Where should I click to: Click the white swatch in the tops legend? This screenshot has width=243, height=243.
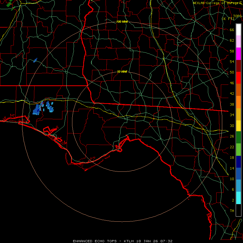[238, 30]
